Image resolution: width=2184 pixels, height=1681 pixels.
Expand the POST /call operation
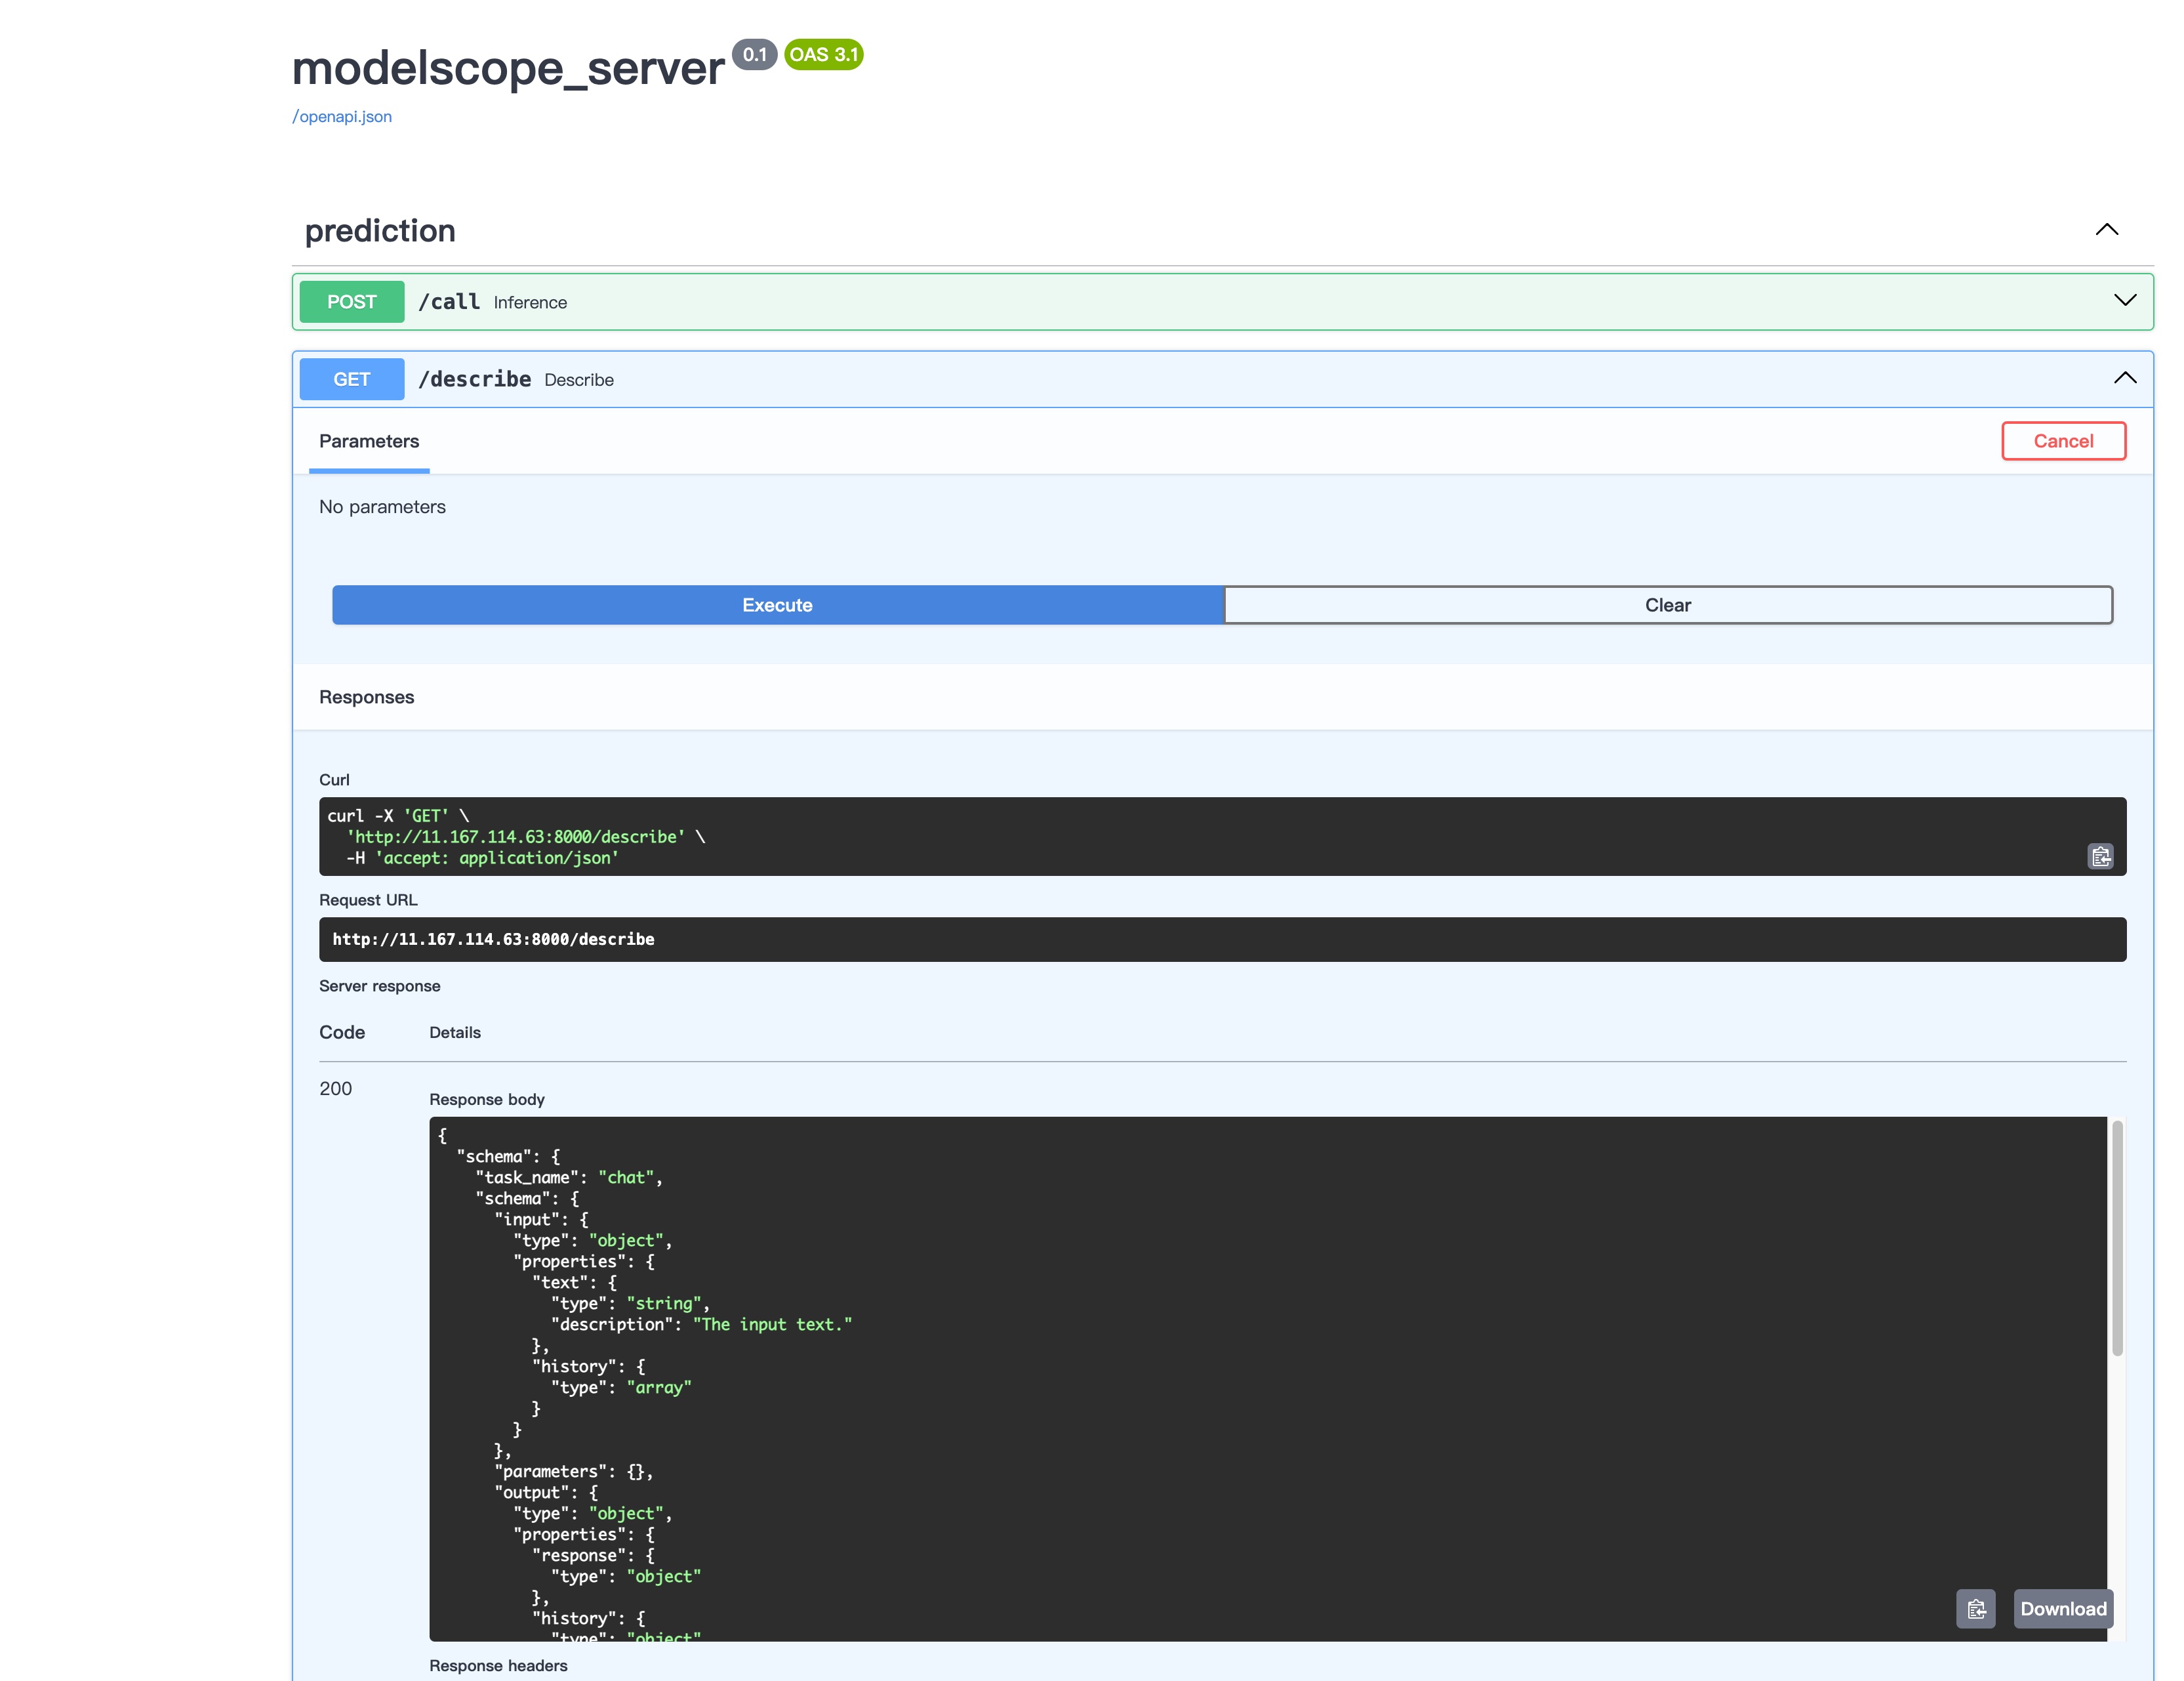click(2125, 301)
